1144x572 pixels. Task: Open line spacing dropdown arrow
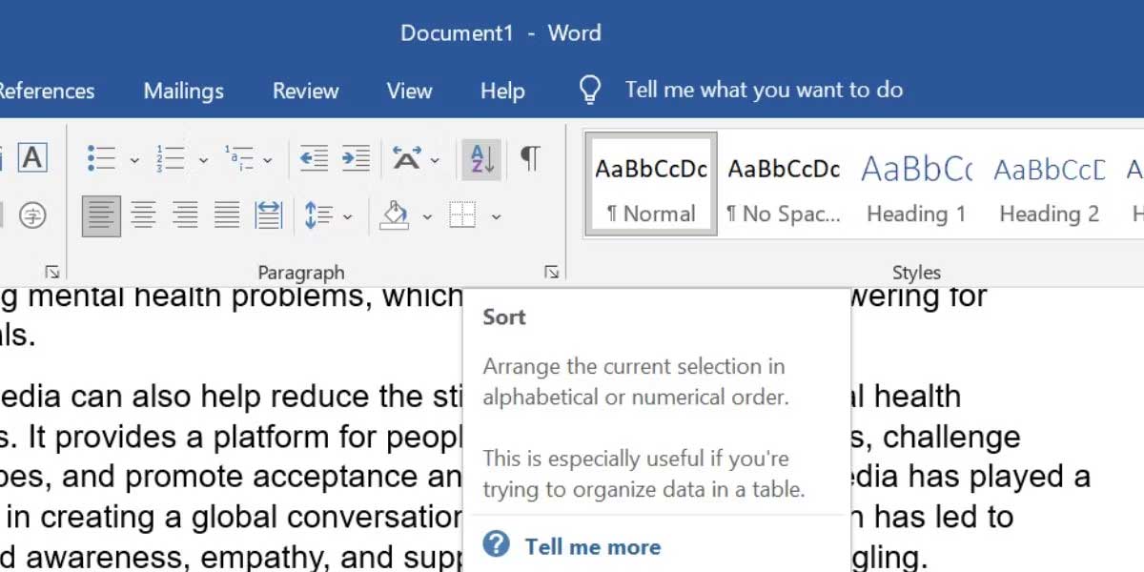point(347,216)
